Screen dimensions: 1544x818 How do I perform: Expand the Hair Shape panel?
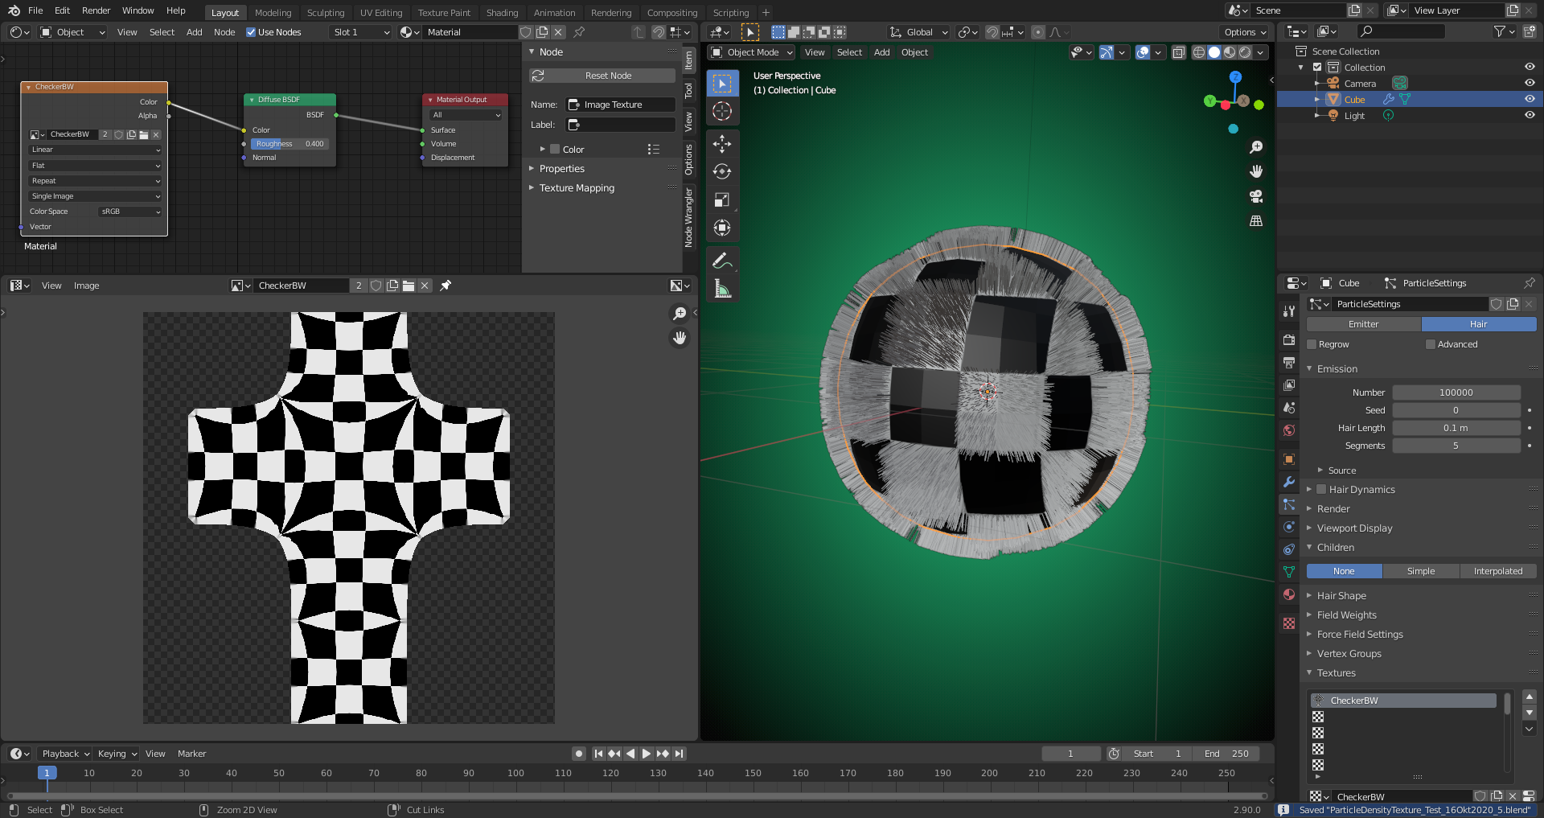coord(1341,596)
